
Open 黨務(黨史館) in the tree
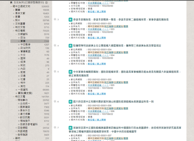tap(25, 93)
